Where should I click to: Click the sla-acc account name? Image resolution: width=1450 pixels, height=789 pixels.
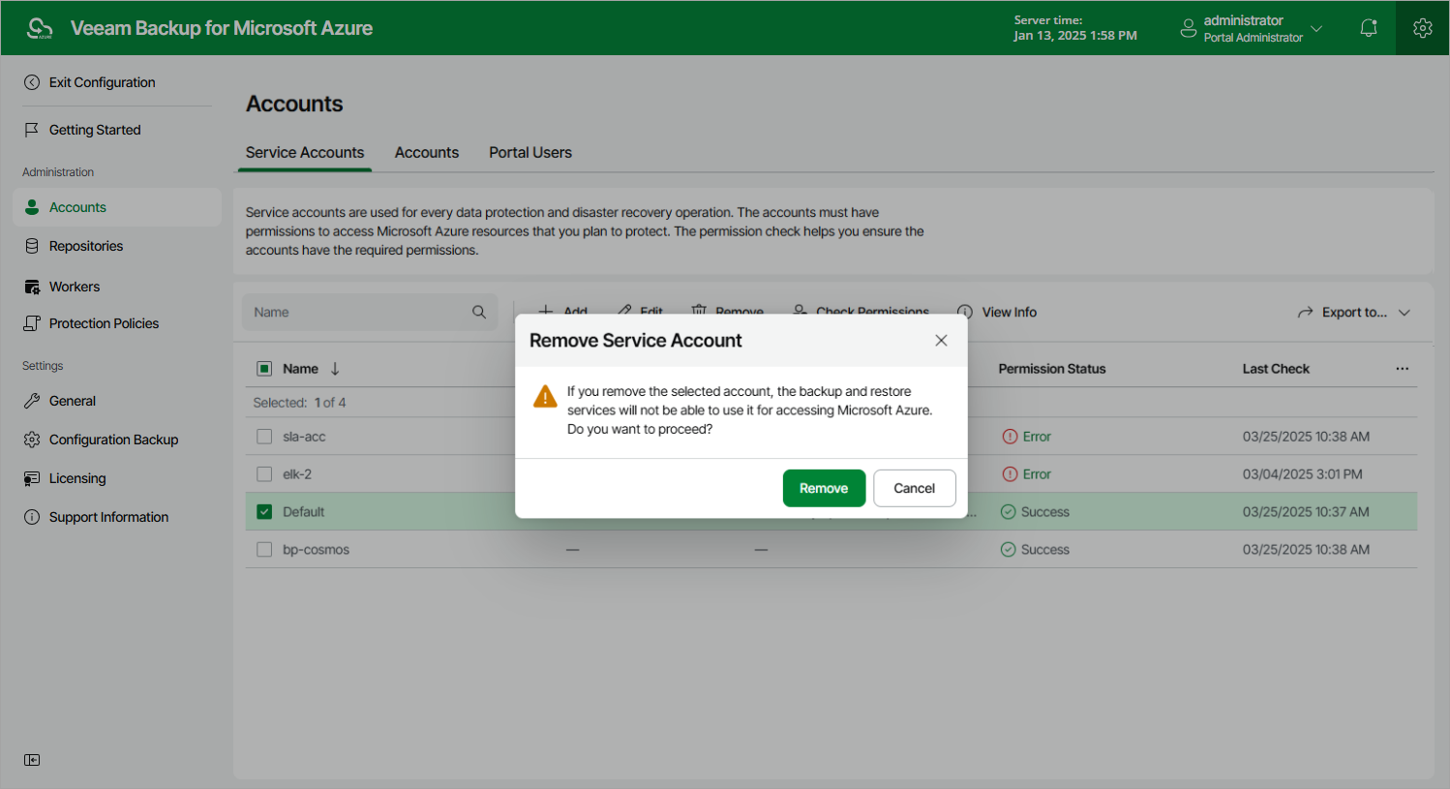coord(304,437)
